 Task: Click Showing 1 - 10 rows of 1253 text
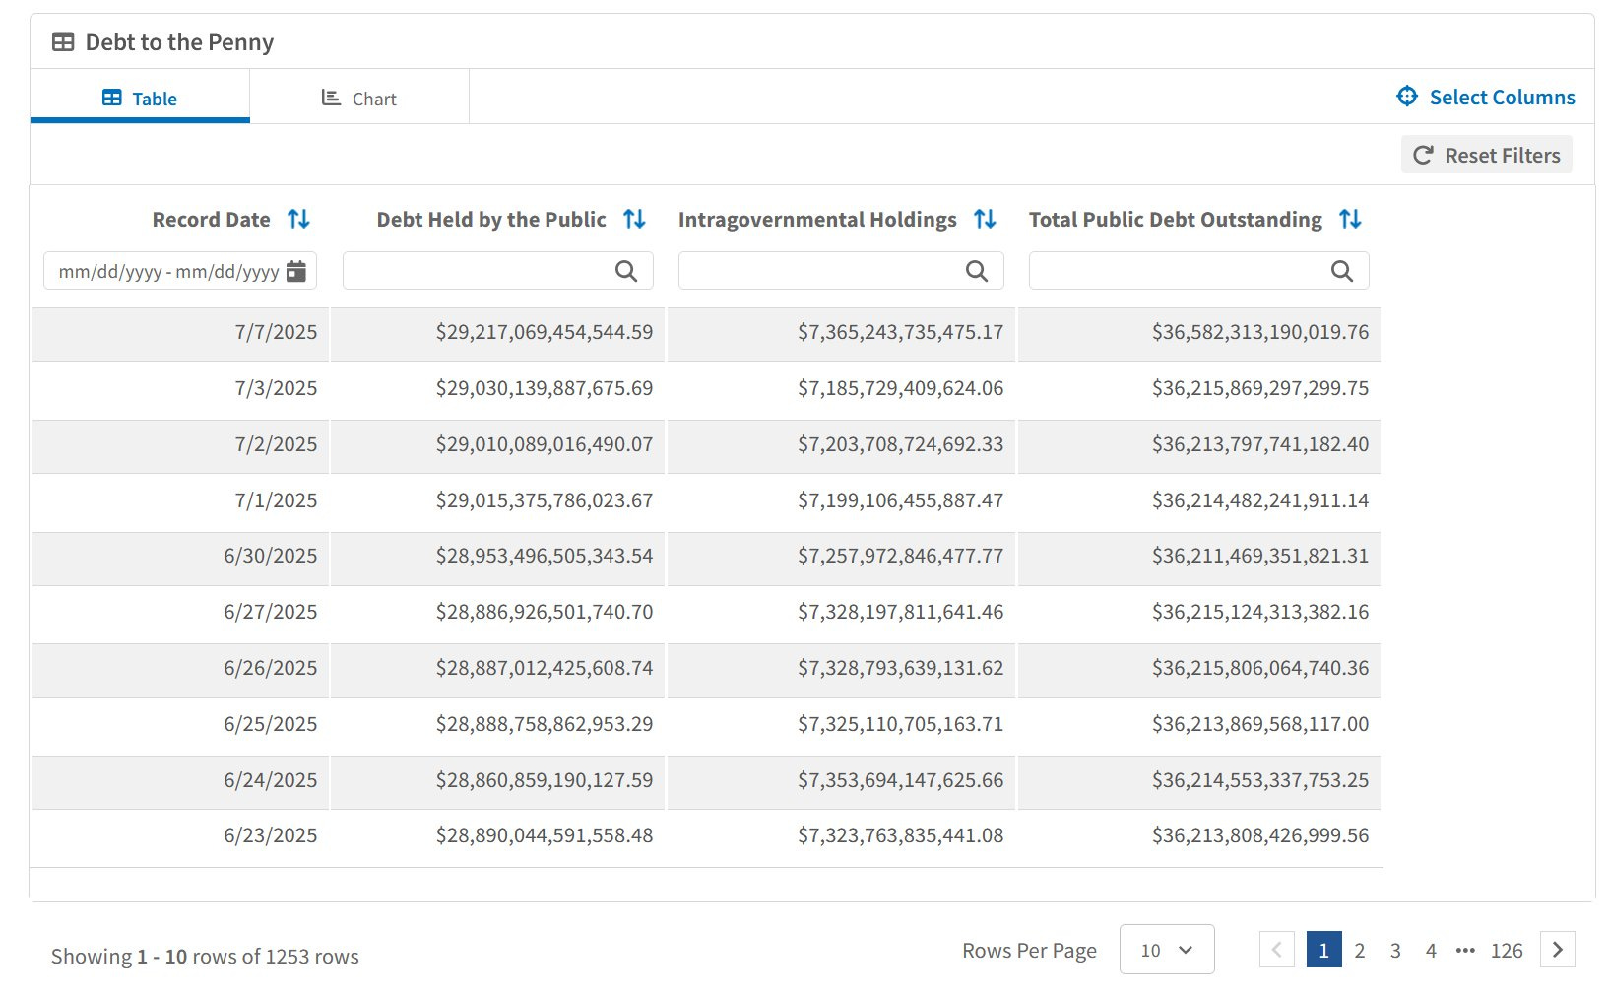205,956
